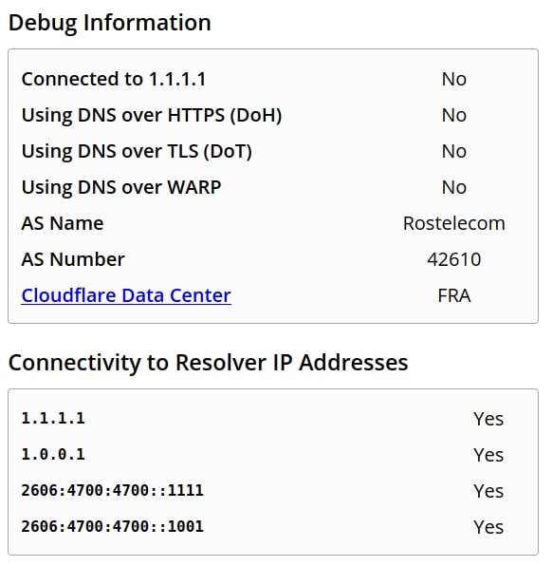Select the Rostelecom AS name value
The width and height of the screenshot is (553, 566).
[x=453, y=223]
